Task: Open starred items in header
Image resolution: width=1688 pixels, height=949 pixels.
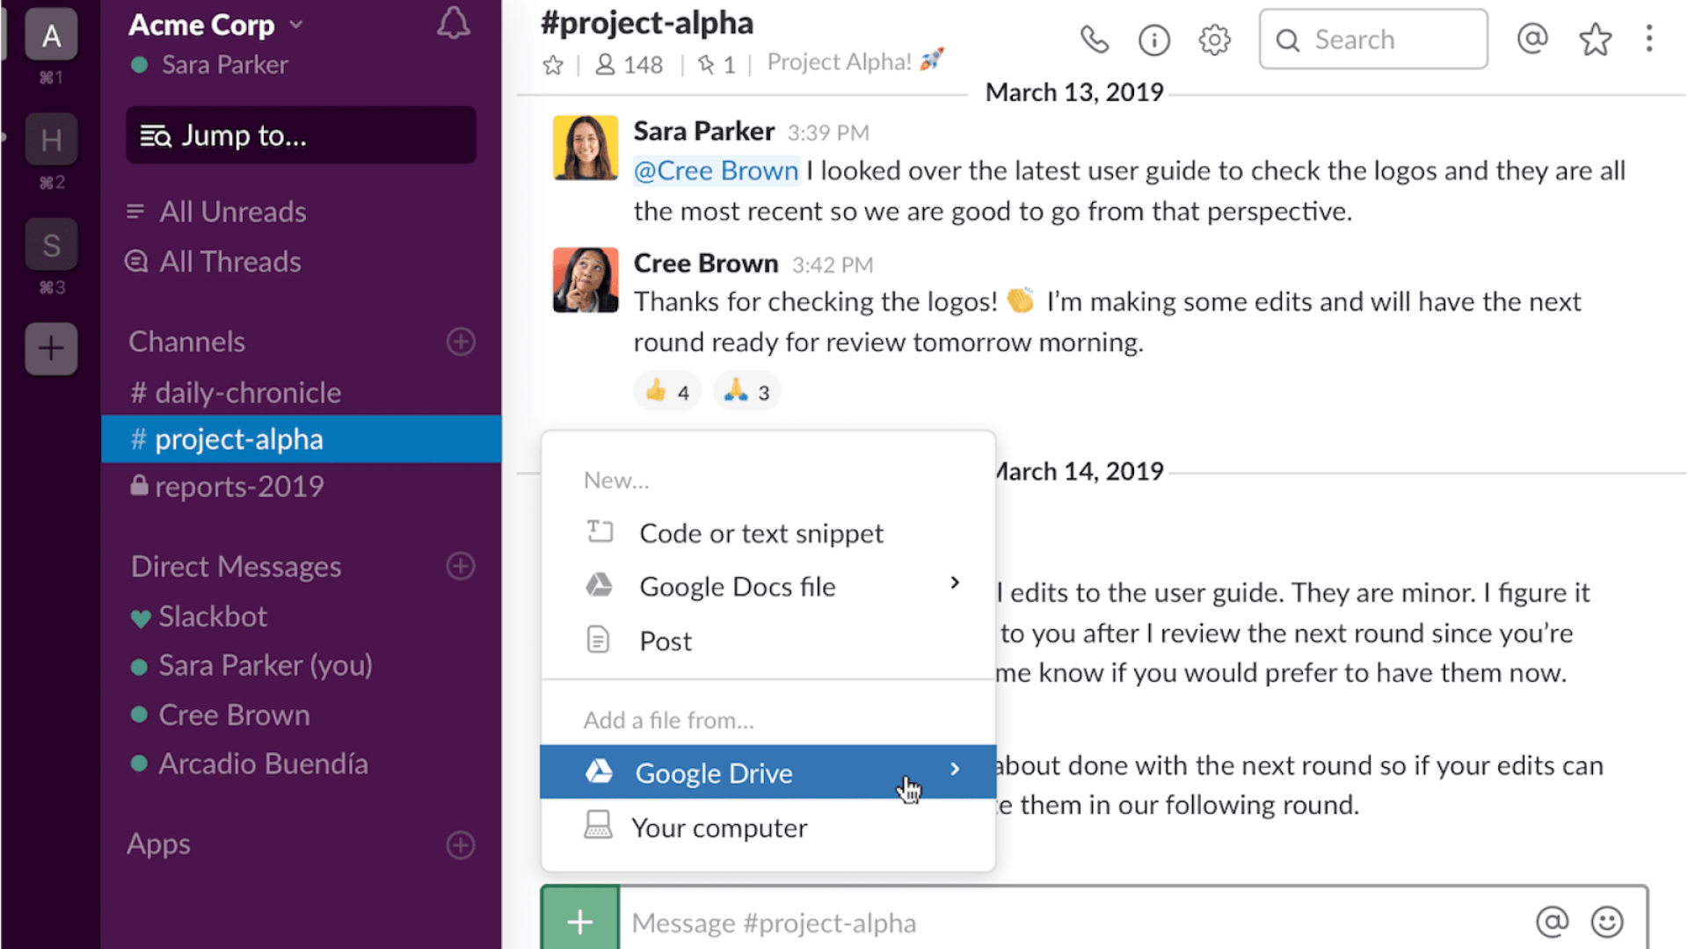Action: 1595,40
